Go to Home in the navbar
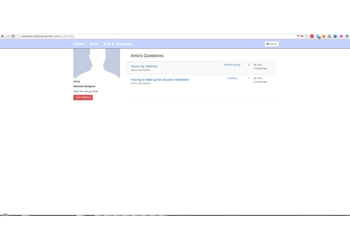This screenshot has width=350, height=249. coord(79,44)
